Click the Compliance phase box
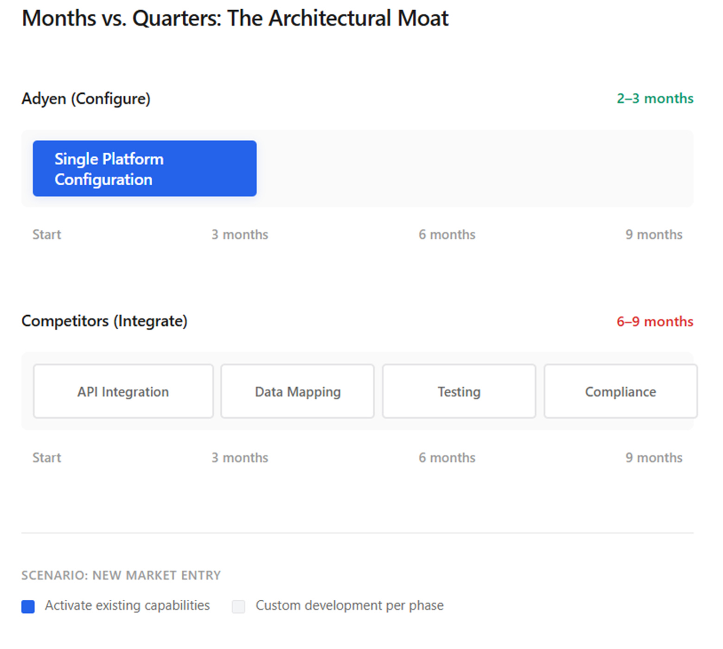 [x=620, y=391]
